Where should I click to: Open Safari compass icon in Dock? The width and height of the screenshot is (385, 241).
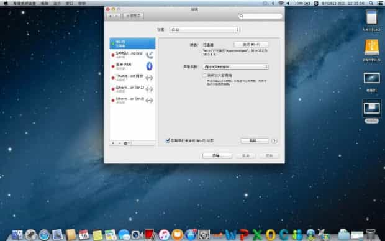pyautogui.click(x=44, y=235)
